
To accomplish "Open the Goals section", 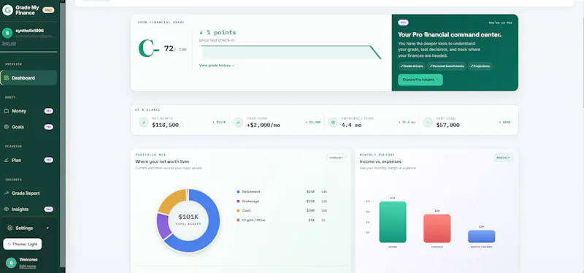I will [x=28, y=127].
